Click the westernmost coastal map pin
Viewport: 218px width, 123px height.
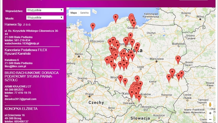tap(93, 27)
